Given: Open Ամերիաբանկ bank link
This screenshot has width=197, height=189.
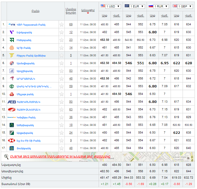Looking at the screenshot, I should (25, 125).
